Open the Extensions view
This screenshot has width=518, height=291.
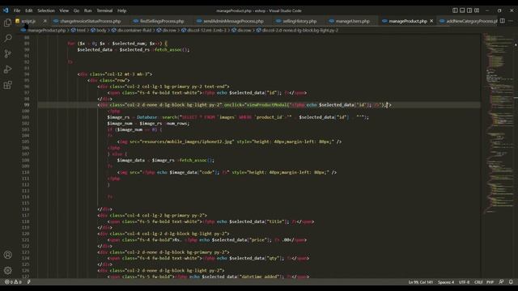pyautogui.click(x=7, y=85)
